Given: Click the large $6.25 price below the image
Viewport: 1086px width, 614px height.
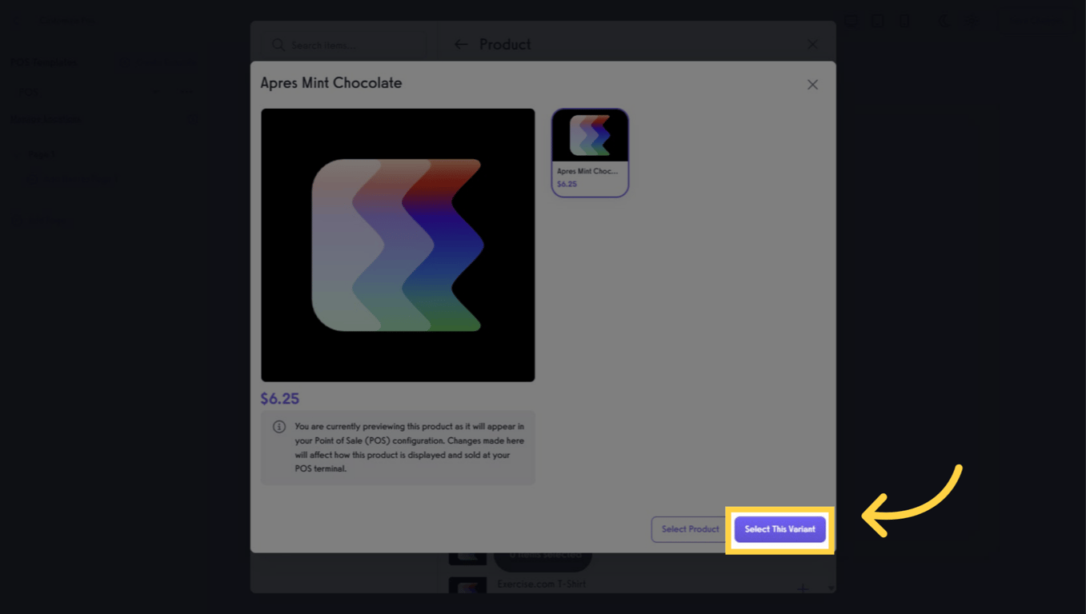Looking at the screenshot, I should pos(280,399).
